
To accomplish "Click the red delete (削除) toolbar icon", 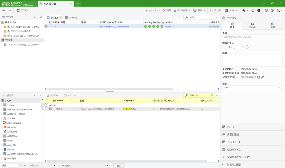I will pyautogui.click(x=164, y=10).
